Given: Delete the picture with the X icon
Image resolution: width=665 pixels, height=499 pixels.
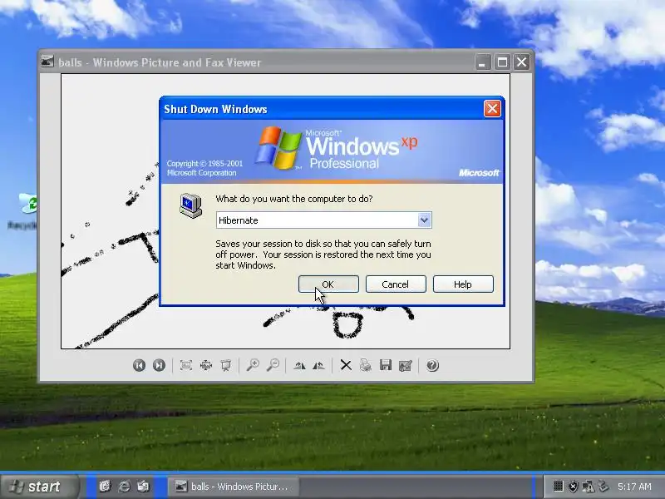Looking at the screenshot, I should click(346, 365).
